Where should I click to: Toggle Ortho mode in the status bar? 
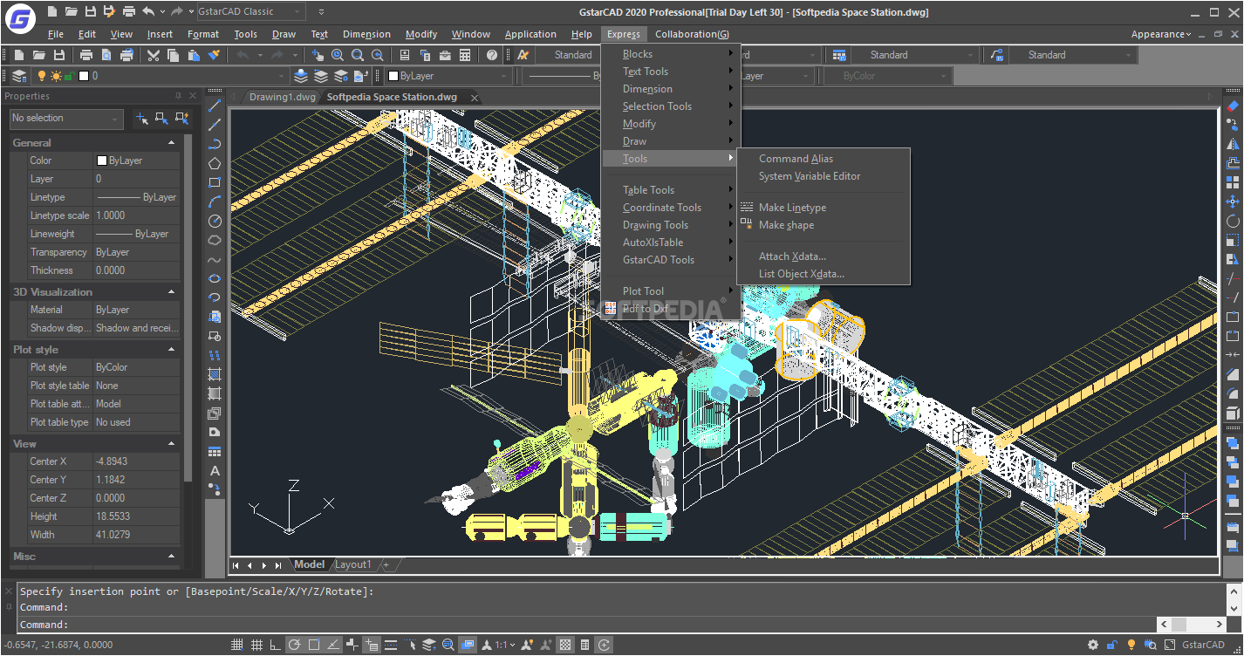click(x=275, y=645)
